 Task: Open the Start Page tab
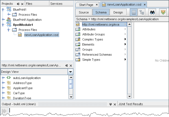point(86,5)
